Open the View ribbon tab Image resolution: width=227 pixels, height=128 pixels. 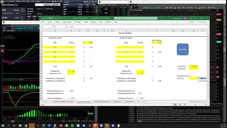(101, 22)
